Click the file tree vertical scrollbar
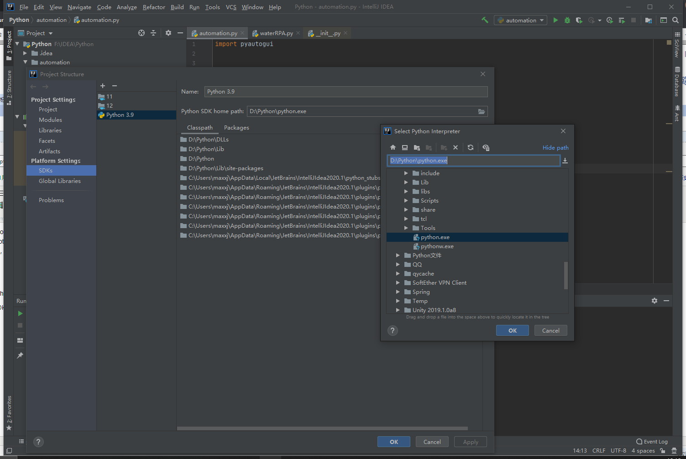This screenshot has width=686, height=459. (566, 275)
